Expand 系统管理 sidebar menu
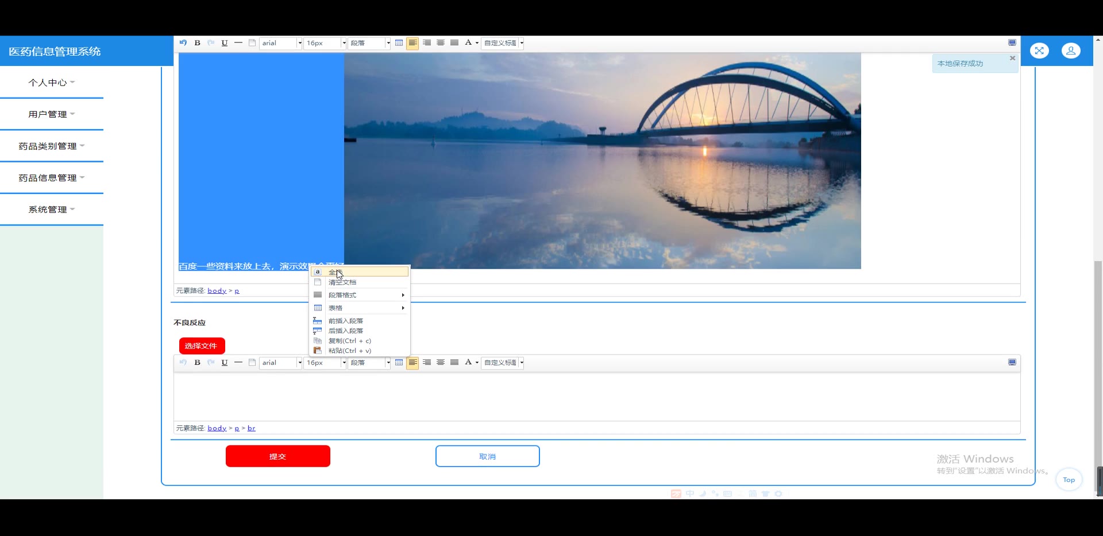 tap(52, 209)
